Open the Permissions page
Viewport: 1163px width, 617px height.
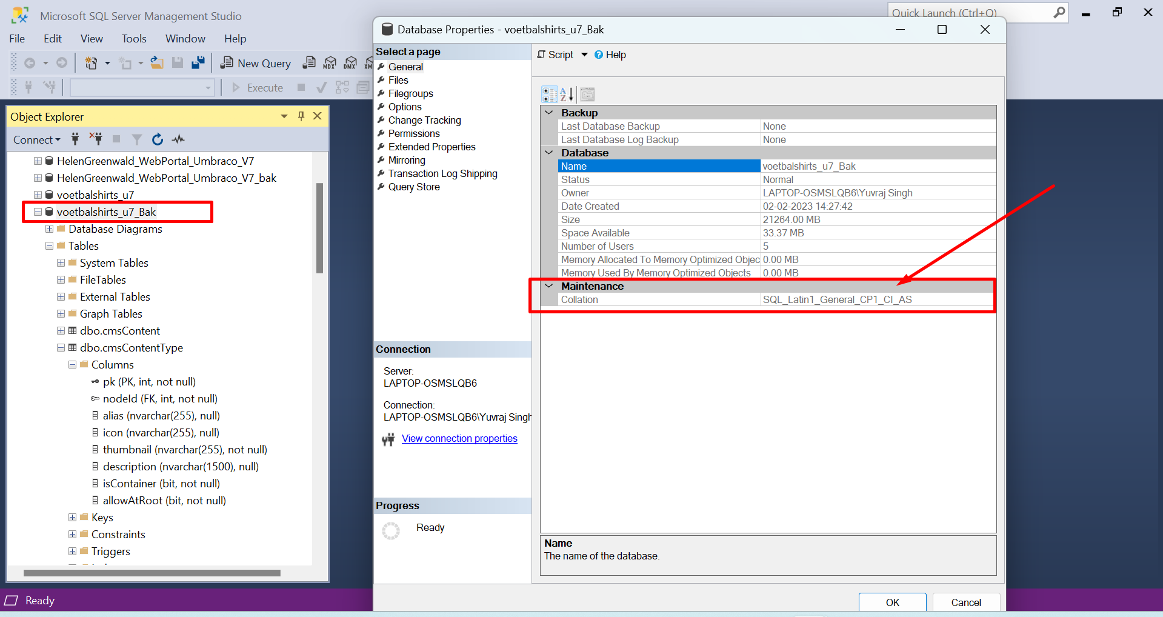click(414, 133)
